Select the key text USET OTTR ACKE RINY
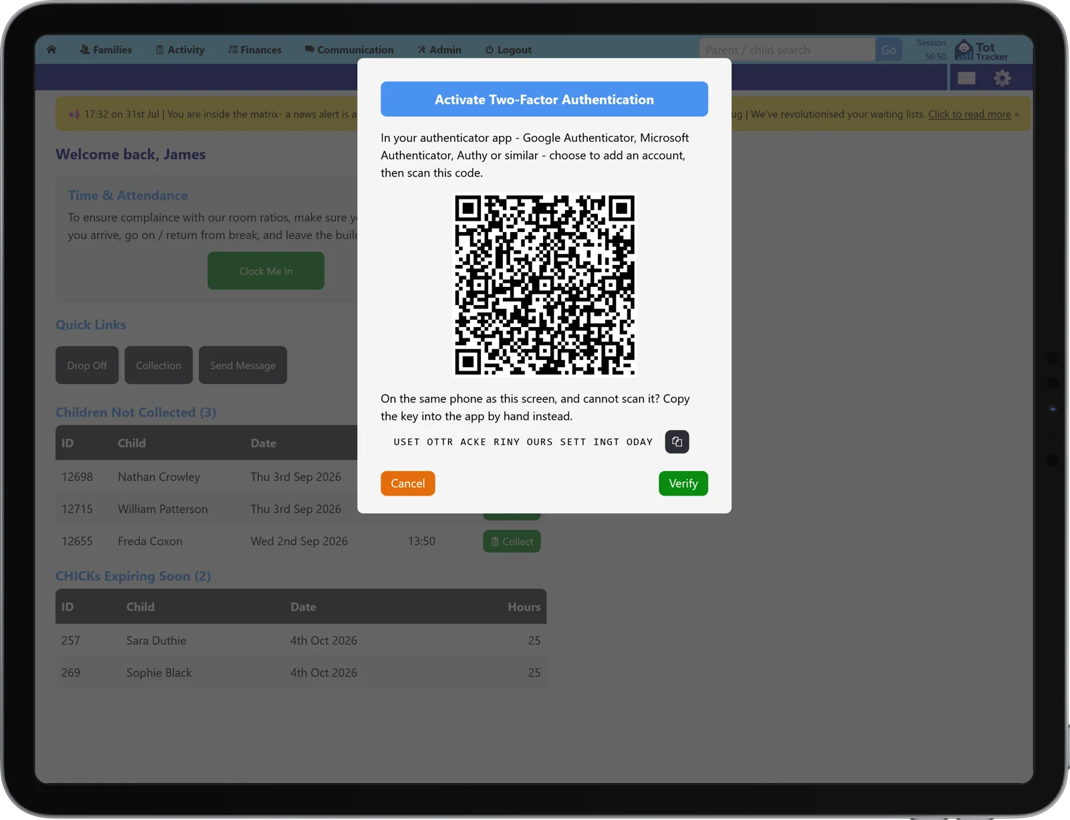Screen dimensions: 1070x820 (x=457, y=442)
